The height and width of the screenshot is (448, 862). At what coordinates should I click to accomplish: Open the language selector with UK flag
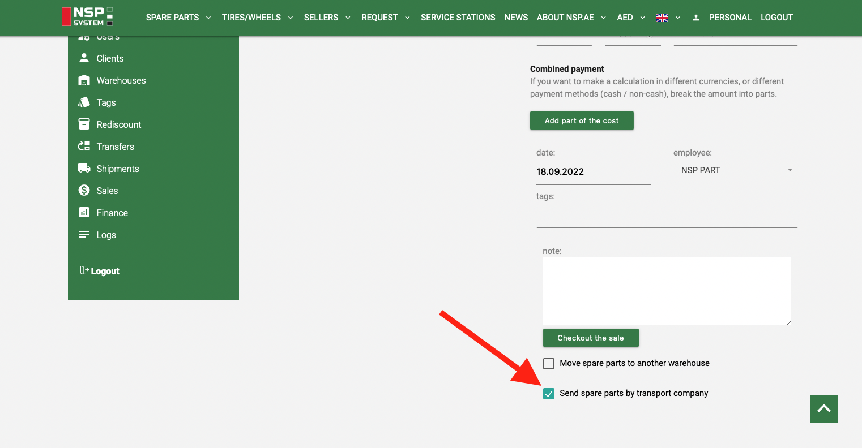(x=668, y=18)
